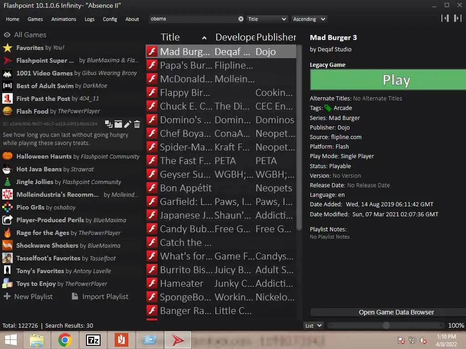Select the Hameater game row
Image resolution: width=466 pixels, height=349 pixels.
(221, 284)
